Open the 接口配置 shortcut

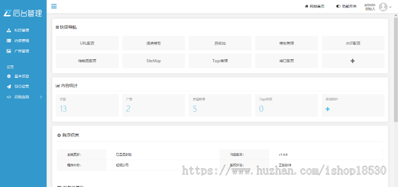pos(286,61)
